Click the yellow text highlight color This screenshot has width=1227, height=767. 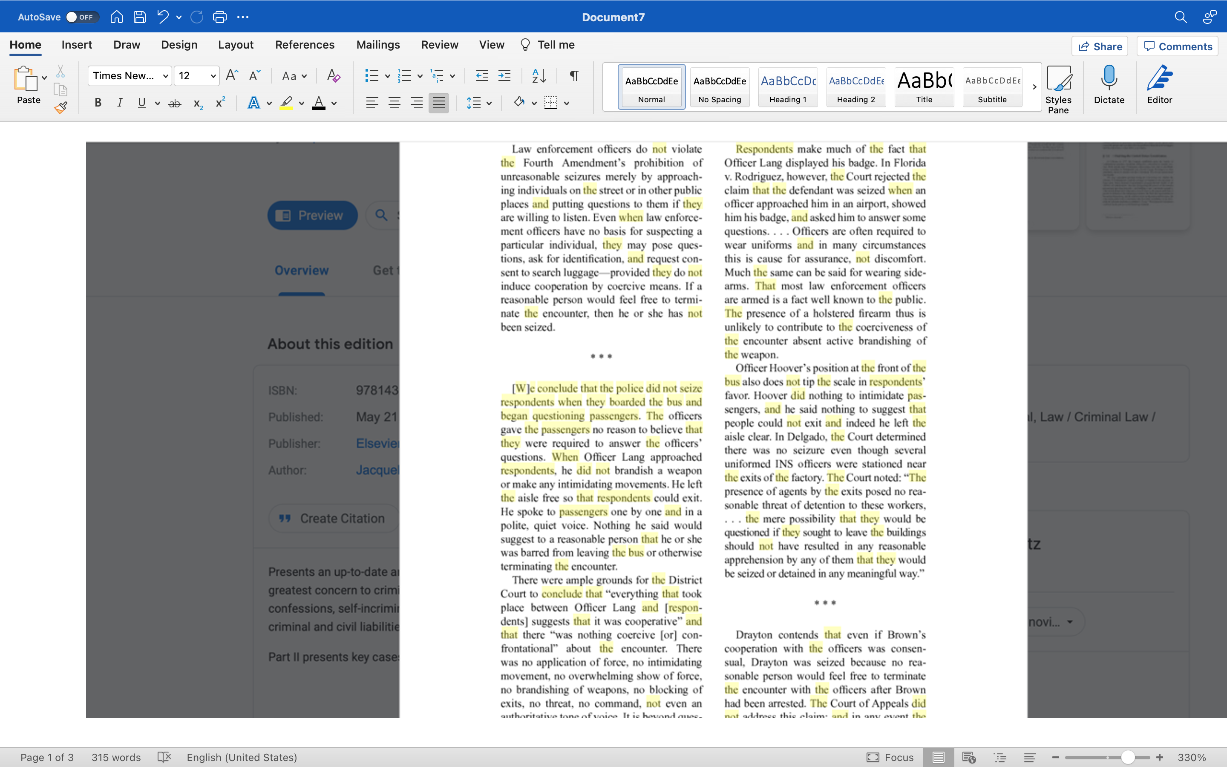(286, 103)
